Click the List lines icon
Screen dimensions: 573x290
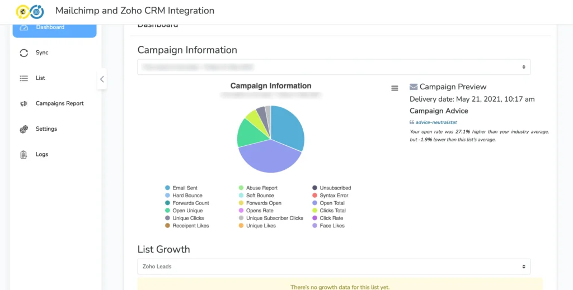[x=24, y=78]
